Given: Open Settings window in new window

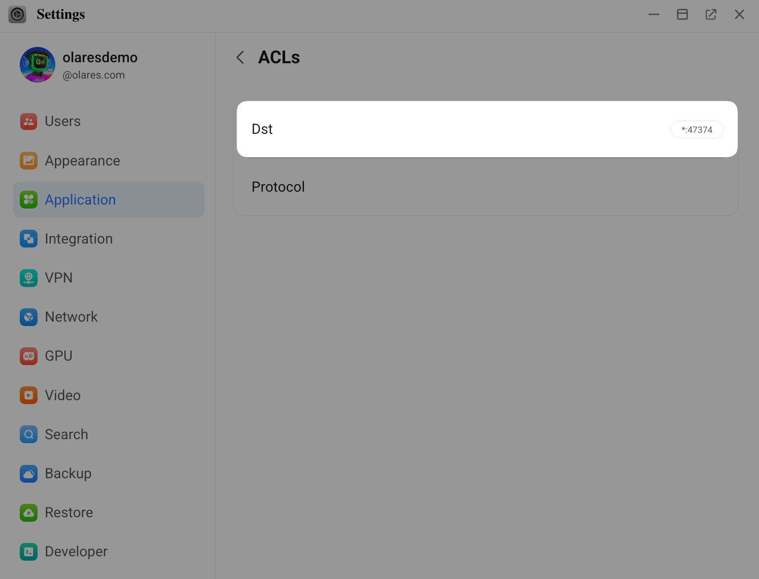Looking at the screenshot, I should (x=711, y=14).
